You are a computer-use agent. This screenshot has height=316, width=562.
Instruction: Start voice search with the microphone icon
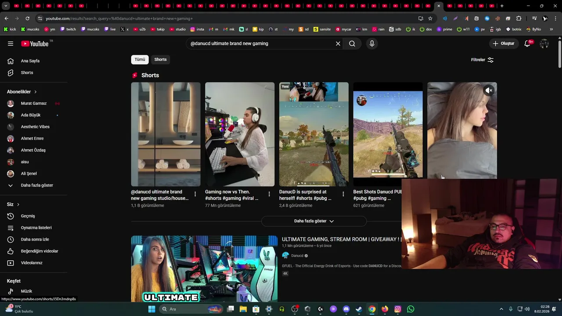click(372, 43)
